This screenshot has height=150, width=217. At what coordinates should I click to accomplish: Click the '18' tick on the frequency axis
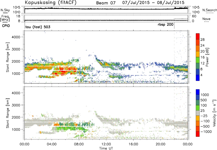pyautogui.click(x=18, y=16)
